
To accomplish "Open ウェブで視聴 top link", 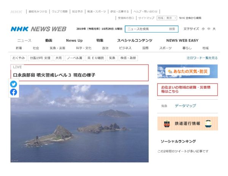I will coord(60,11).
